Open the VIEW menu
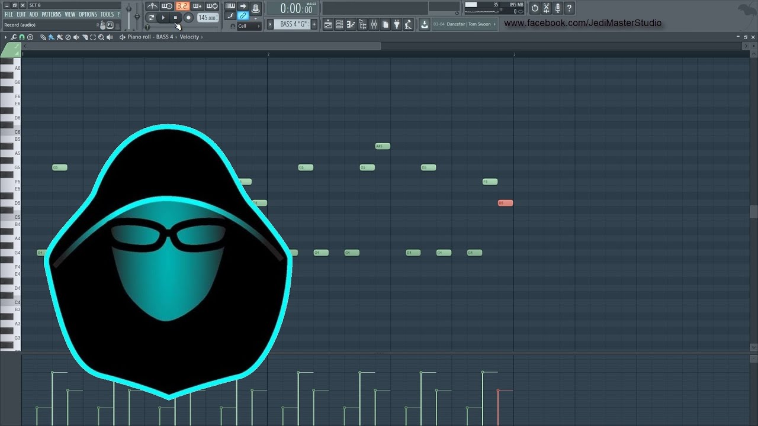This screenshot has width=758, height=426. click(x=70, y=14)
